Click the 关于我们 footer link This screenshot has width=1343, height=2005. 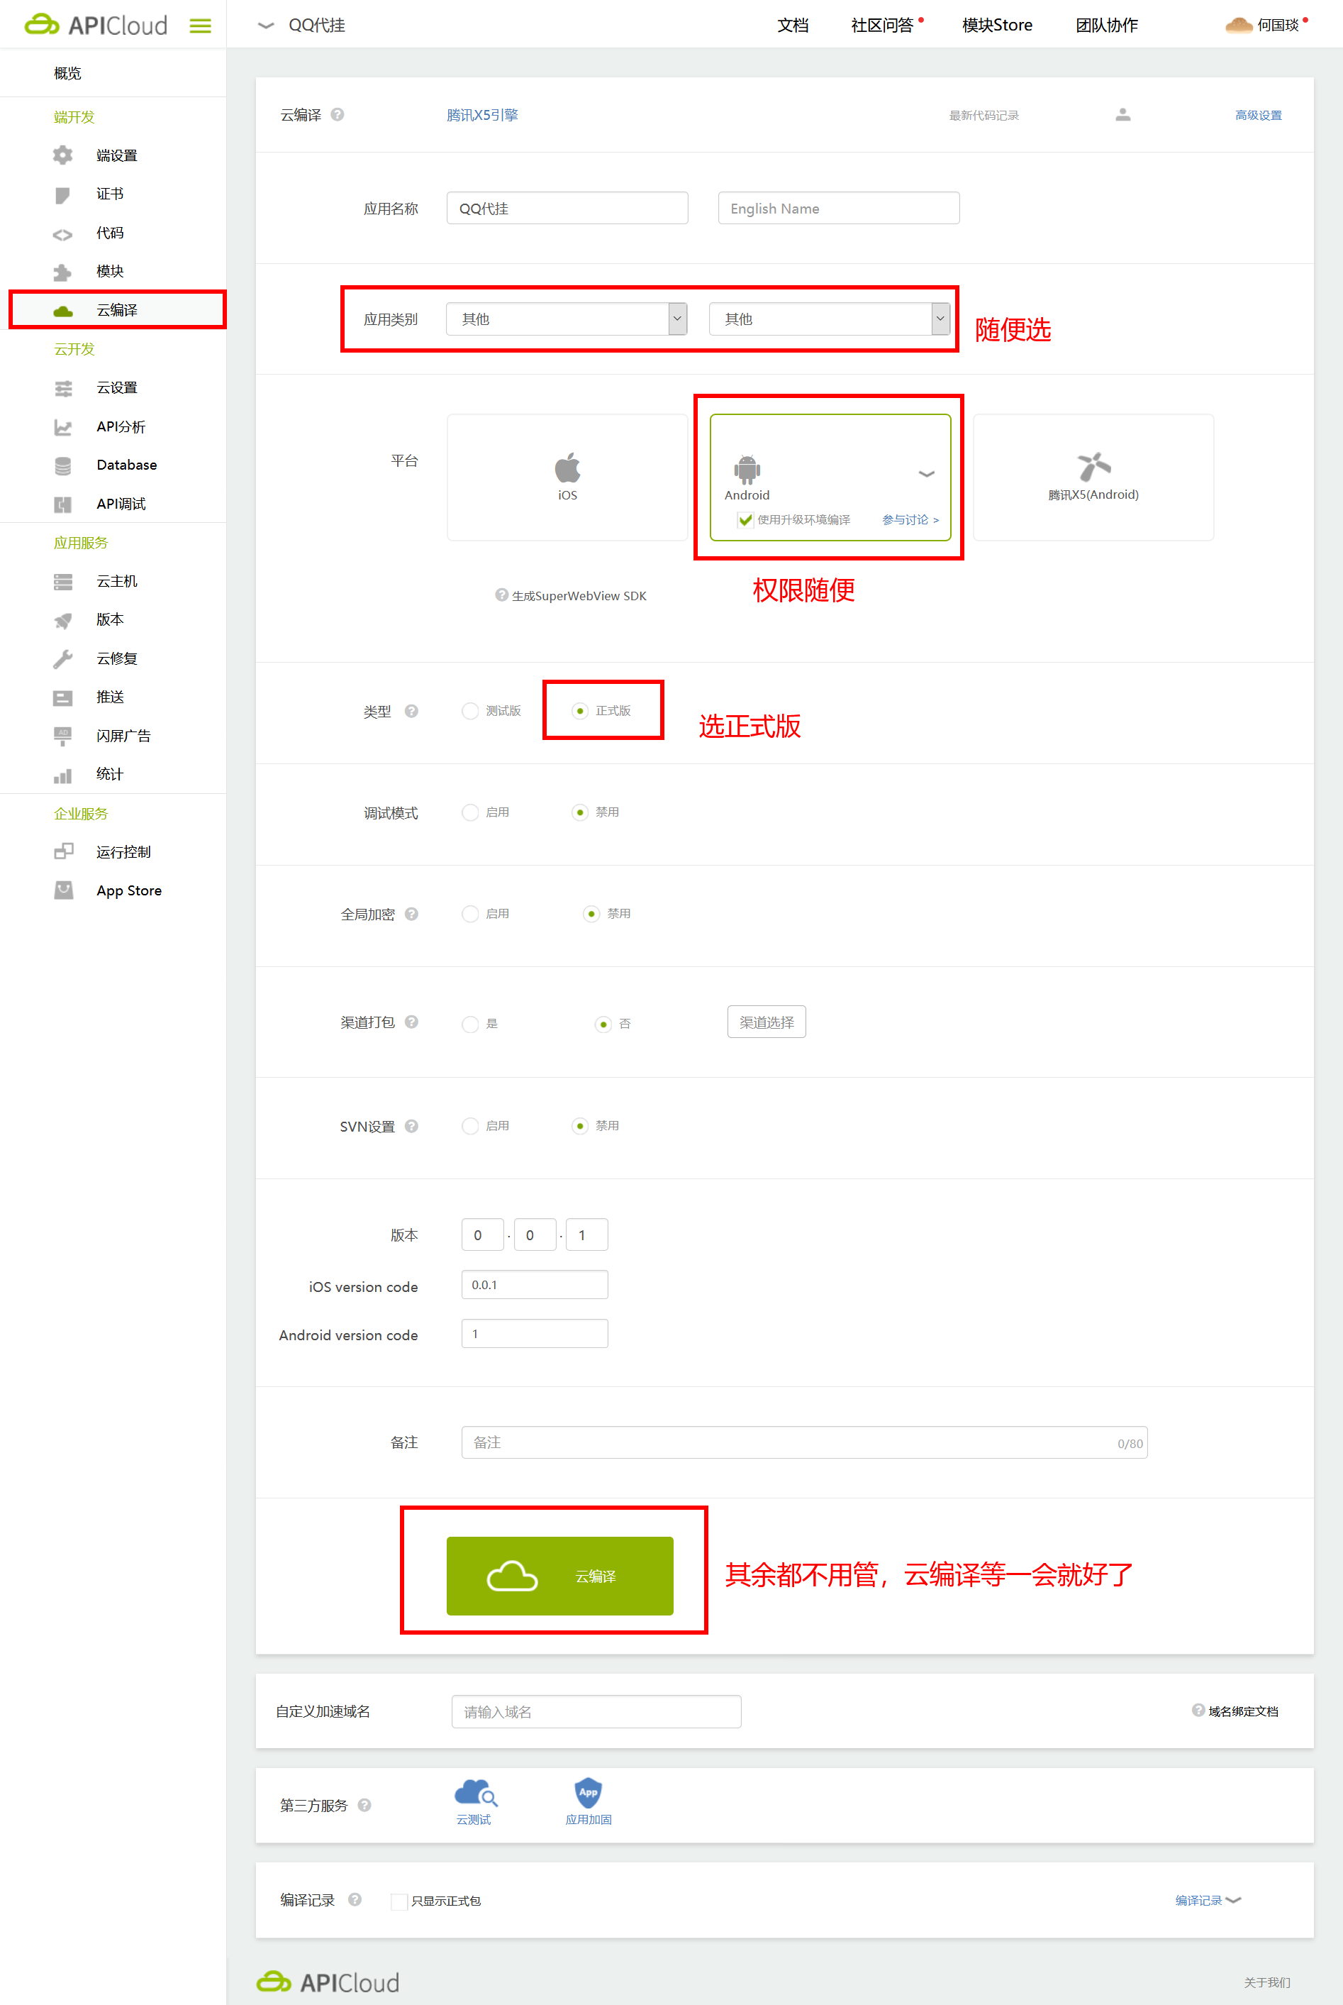[1266, 1983]
